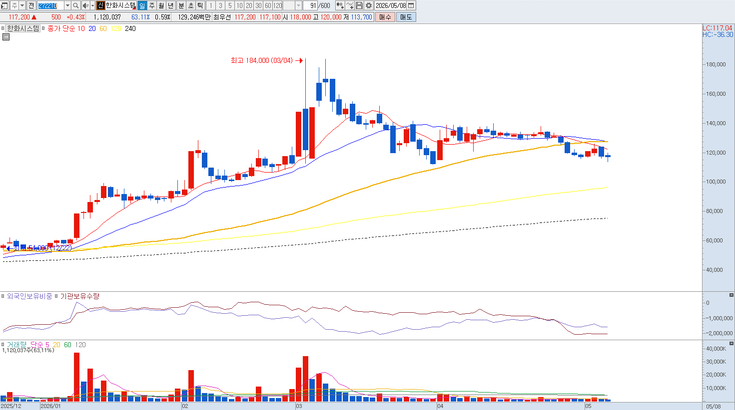Select the 주 weekly chart period
This screenshot has height=410, width=735.
[151, 5]
